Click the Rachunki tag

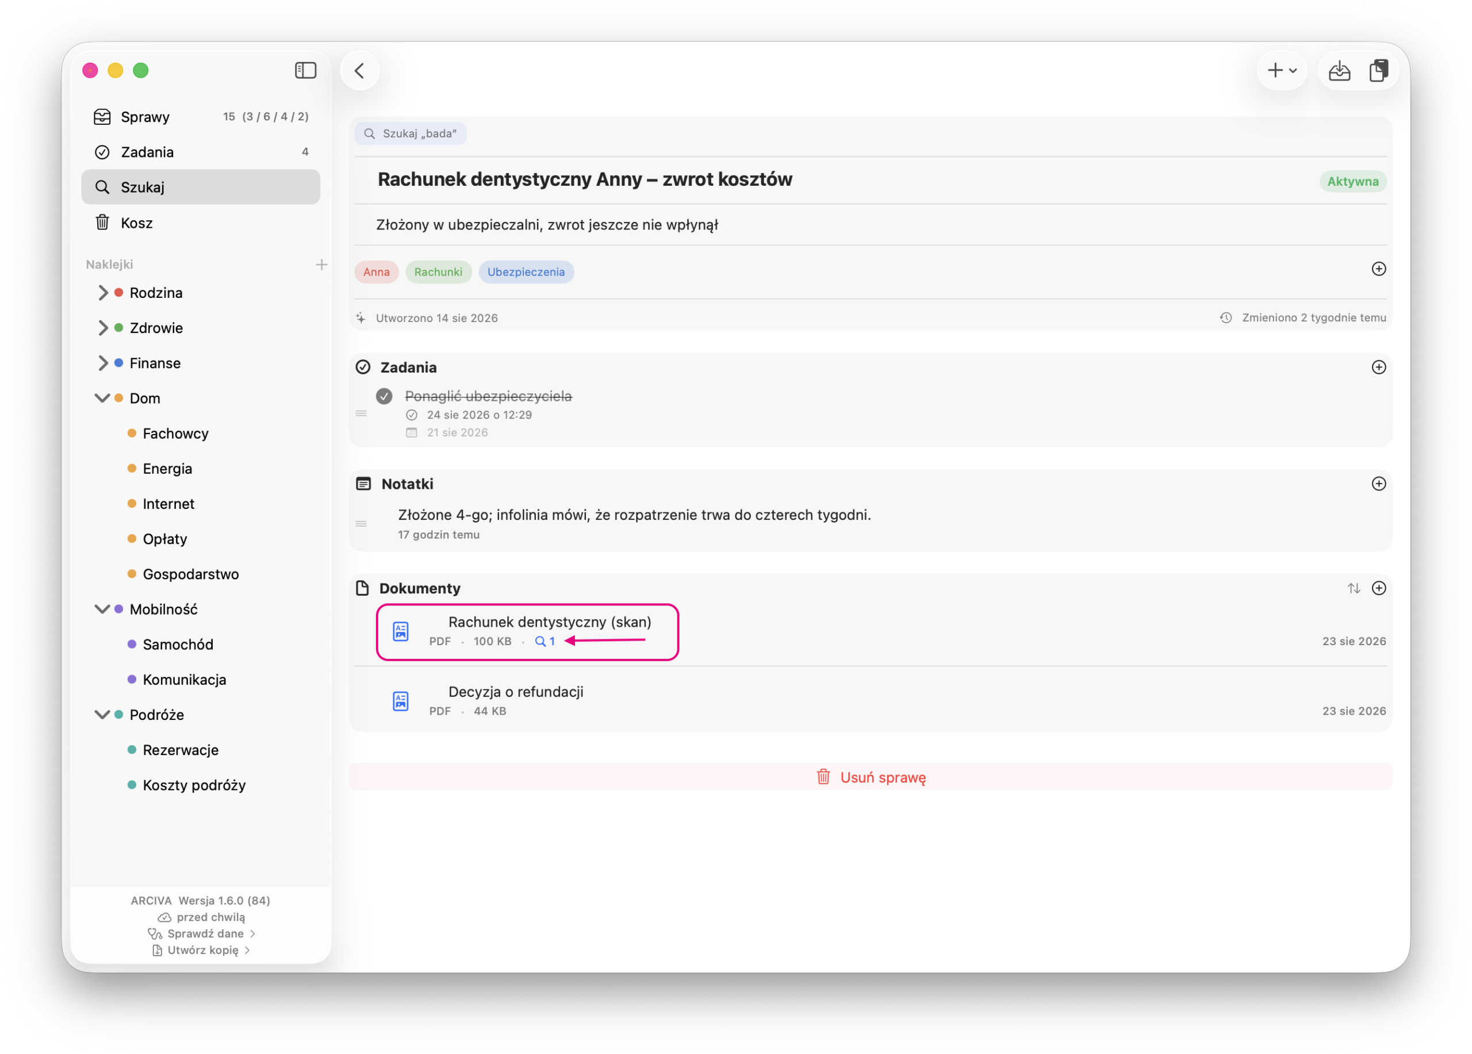[x=438, y=272]
